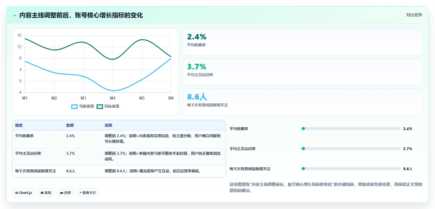Viewport: 435px width, 209px height.
Task: Click the 8.6人 cell in the table
Action: pyautogui.click(x=82, y=171)
